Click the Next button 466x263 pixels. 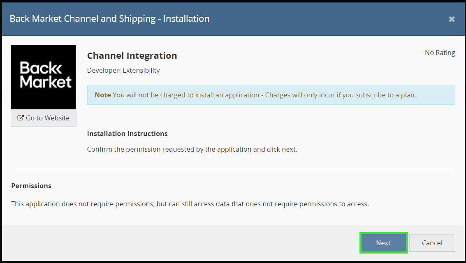point(383,243)
